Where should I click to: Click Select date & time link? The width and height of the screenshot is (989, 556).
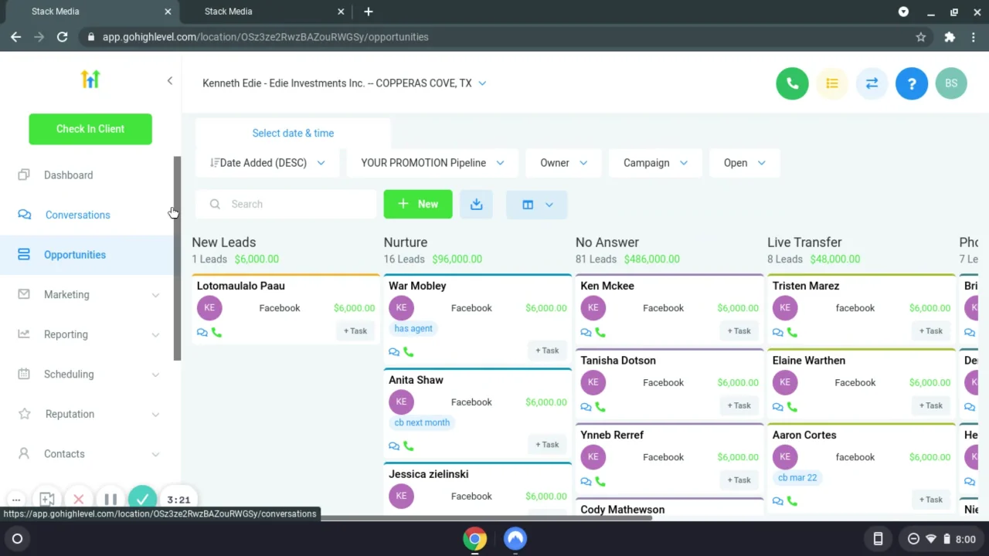click(293, 133)
